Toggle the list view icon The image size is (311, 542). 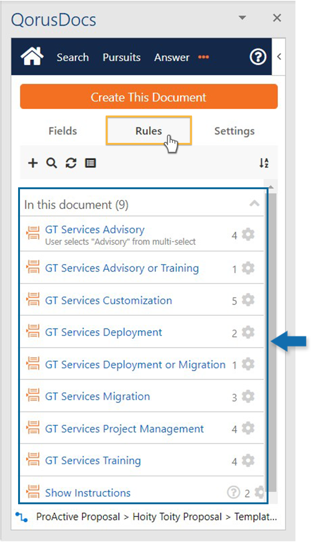[90, 163]
